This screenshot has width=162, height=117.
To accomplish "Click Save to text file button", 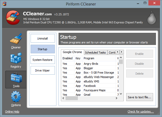I will [140, 97].
